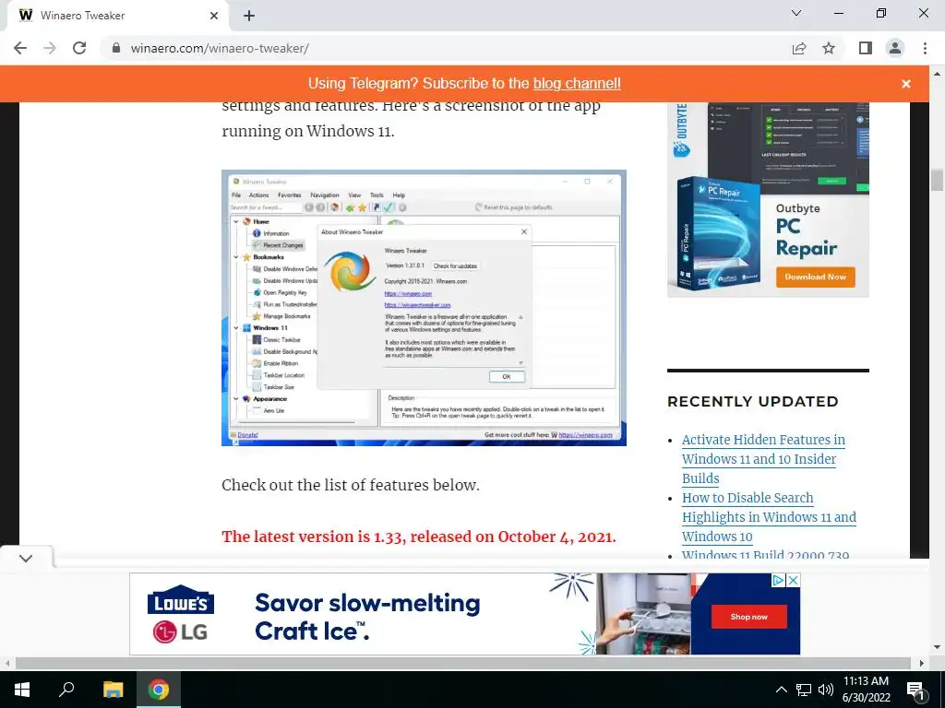Click the Lowe's logo in ad
The width and height of the screenshot is (945, 708).
click(180, 599)
